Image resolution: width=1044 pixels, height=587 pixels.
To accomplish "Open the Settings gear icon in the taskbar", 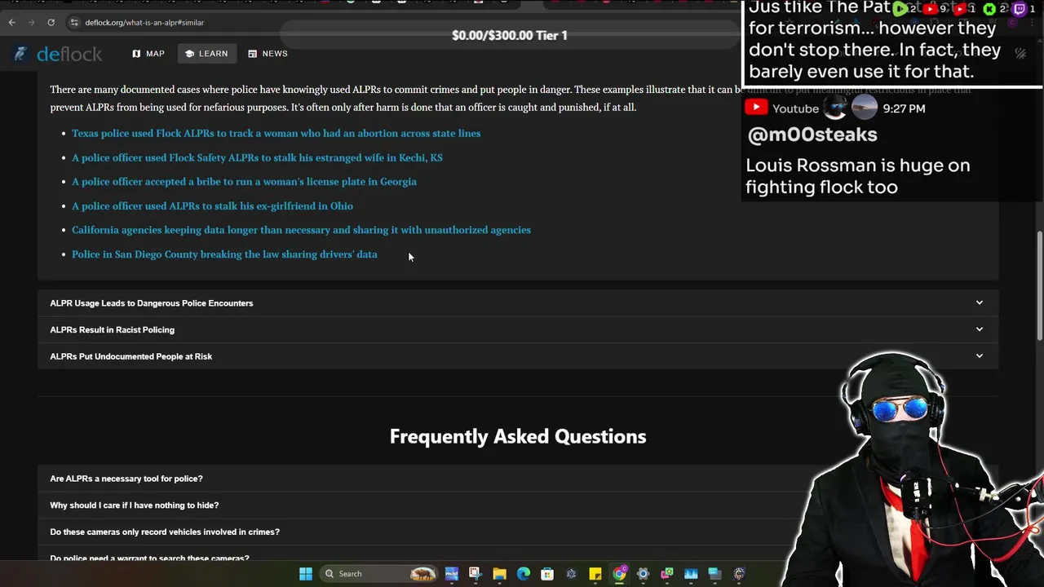I will click(643, 574).
